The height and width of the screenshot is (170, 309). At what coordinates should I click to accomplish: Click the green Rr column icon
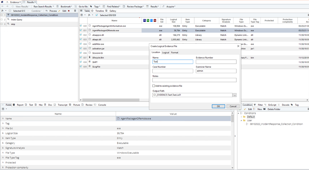(148, 20)
